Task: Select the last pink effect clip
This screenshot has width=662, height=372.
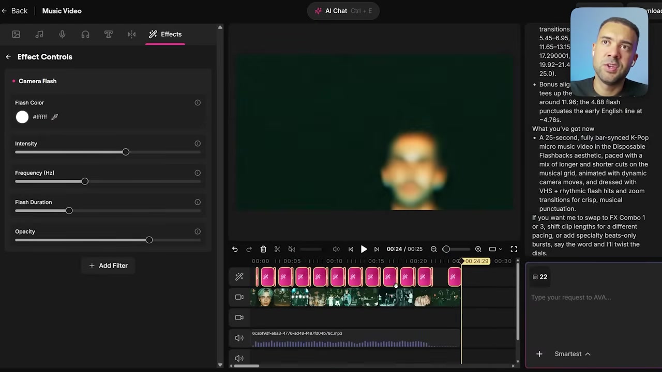Action: tap(454, 277)
